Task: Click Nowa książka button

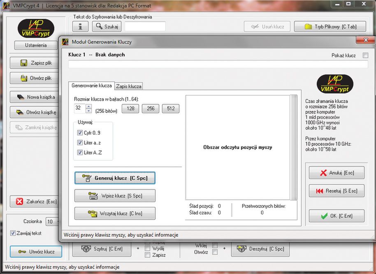Action: click(x=34, y=97)
